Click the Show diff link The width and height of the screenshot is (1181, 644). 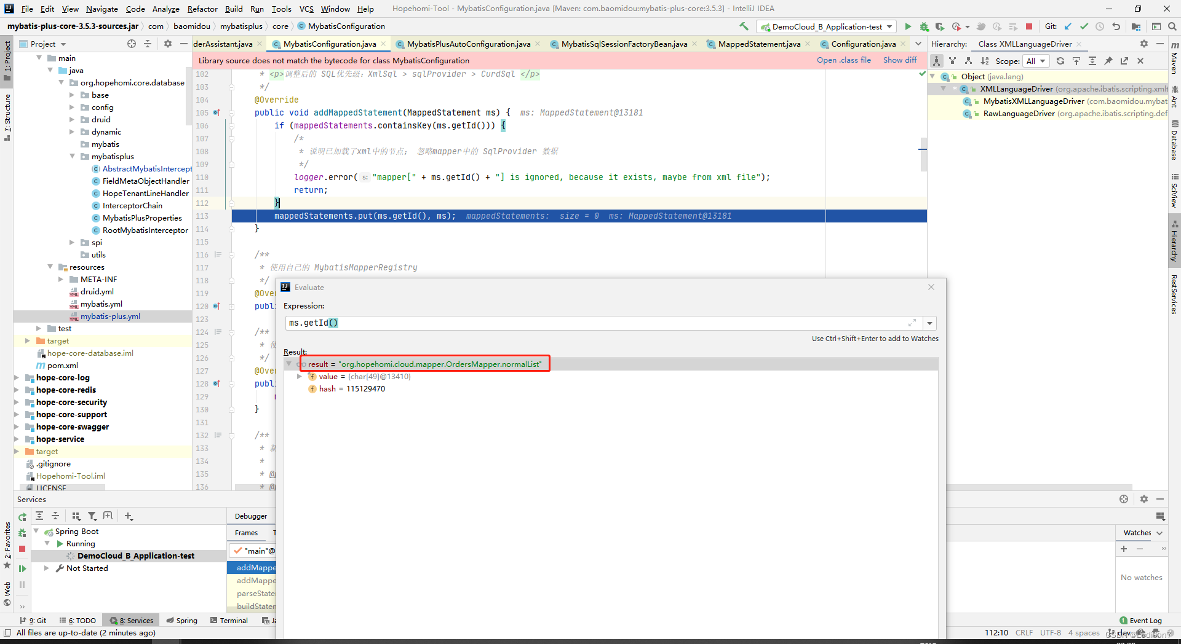[x=900, y=60]
